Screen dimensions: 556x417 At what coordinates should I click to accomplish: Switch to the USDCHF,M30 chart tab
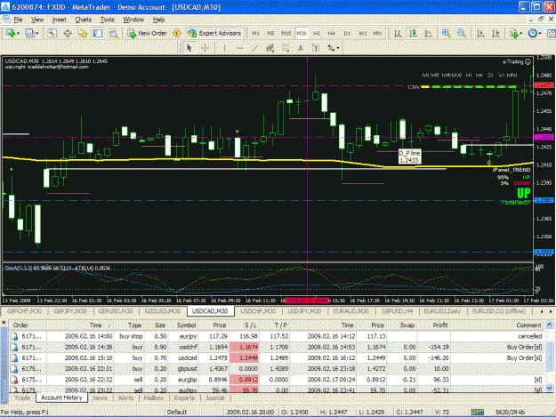(x=258, y=311)
